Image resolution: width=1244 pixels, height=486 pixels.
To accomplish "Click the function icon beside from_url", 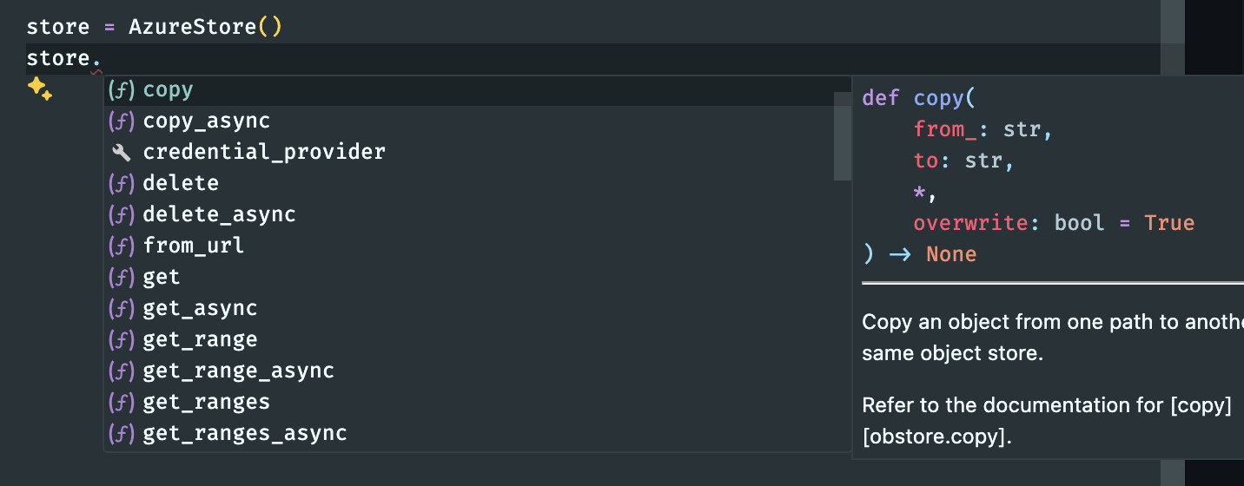I will coord(121,246).
